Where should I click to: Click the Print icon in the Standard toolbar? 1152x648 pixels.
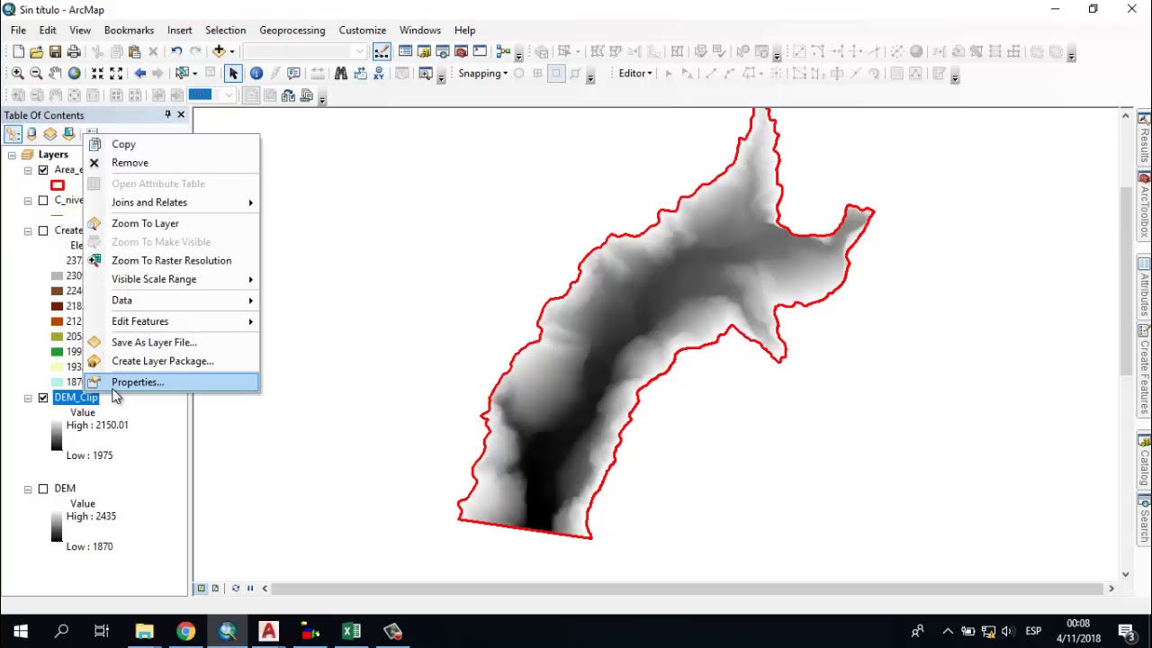[74, 52]
